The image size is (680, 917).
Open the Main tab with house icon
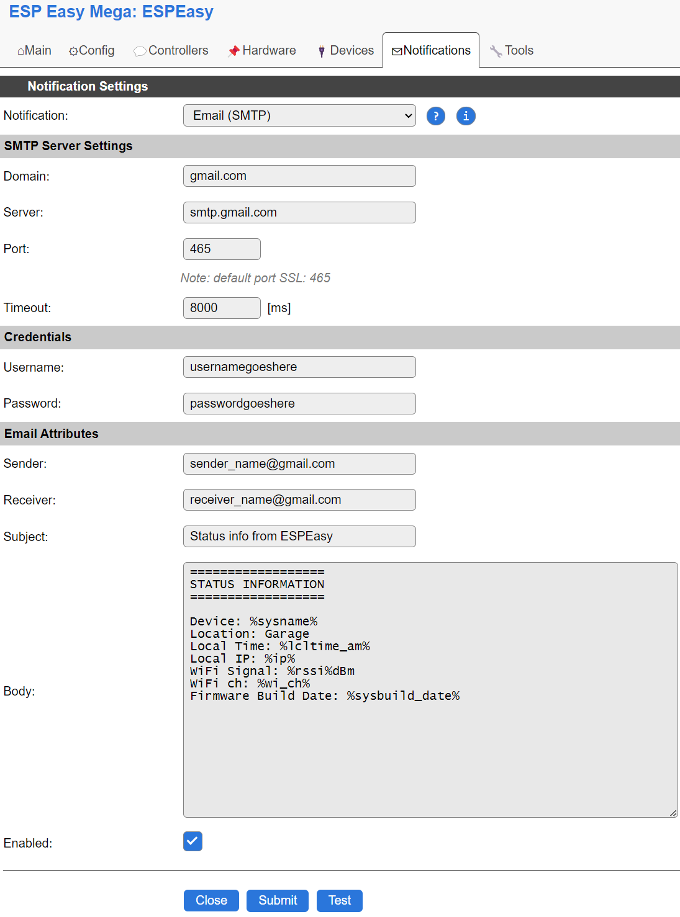pyautogui.click(x=34, y=50)
